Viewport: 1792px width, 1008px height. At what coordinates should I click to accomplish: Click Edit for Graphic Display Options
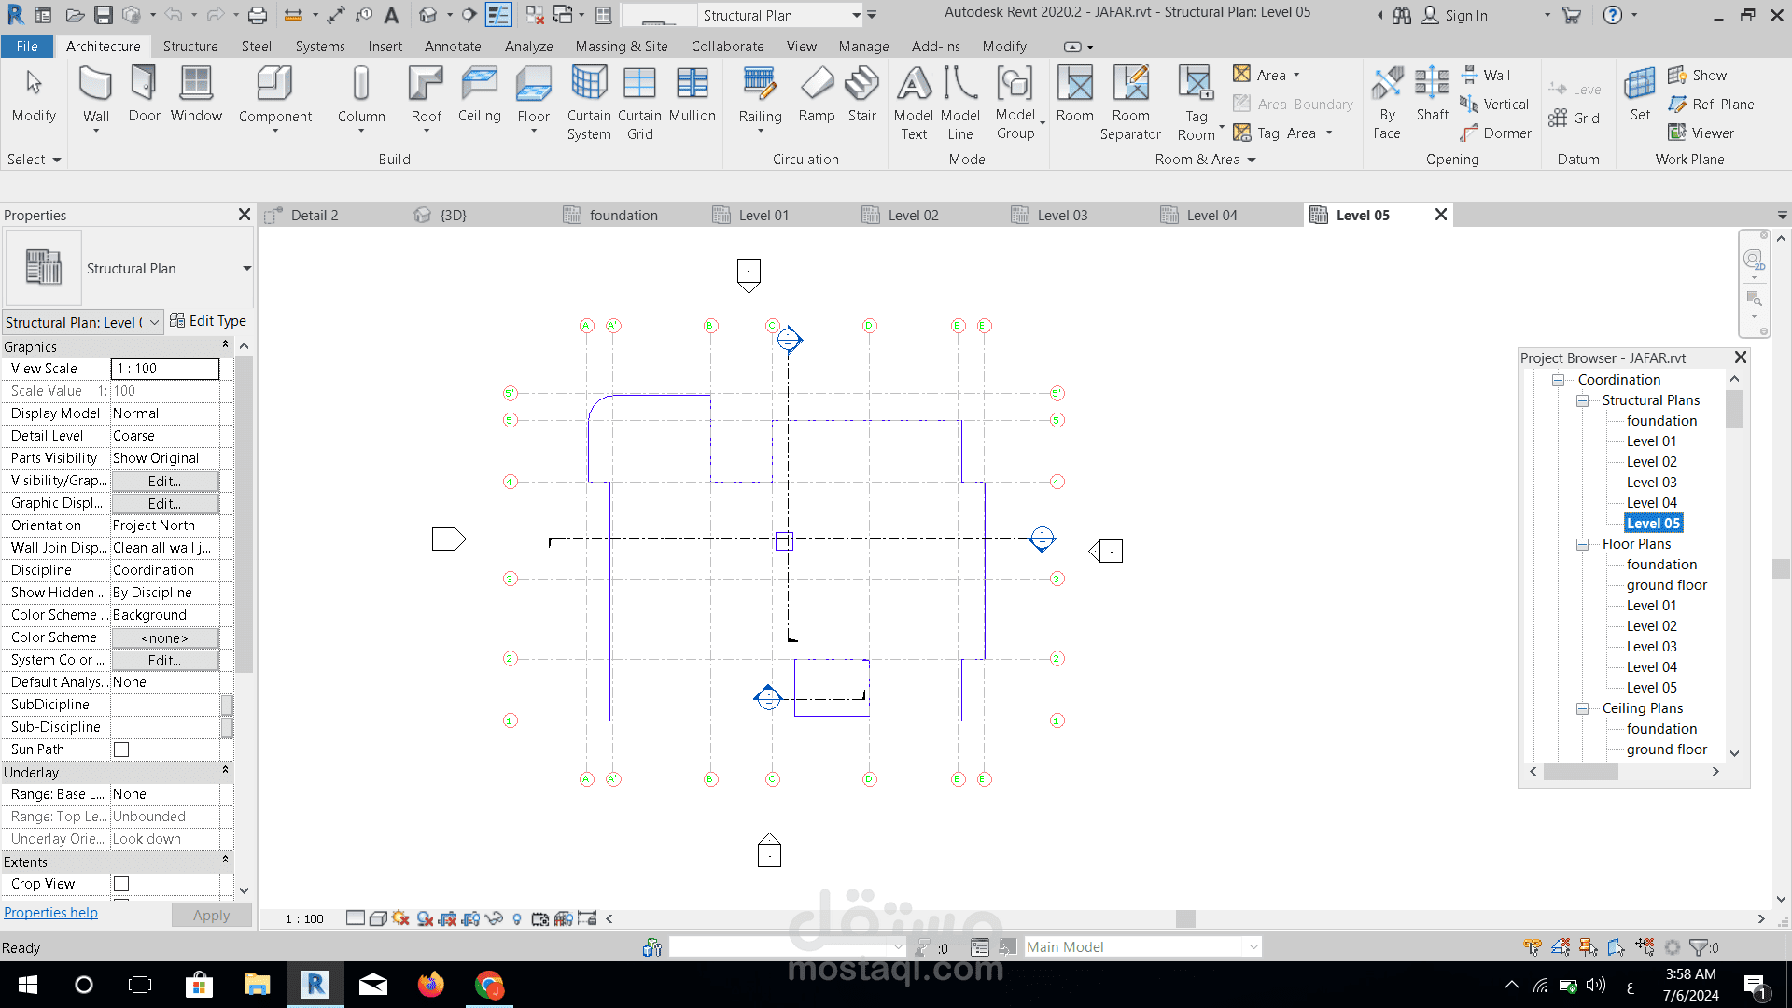pyautogui.click(x=165, y=504)
